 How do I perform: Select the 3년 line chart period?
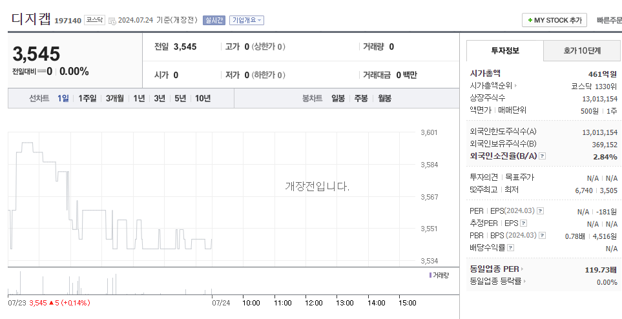pos(160,98)
